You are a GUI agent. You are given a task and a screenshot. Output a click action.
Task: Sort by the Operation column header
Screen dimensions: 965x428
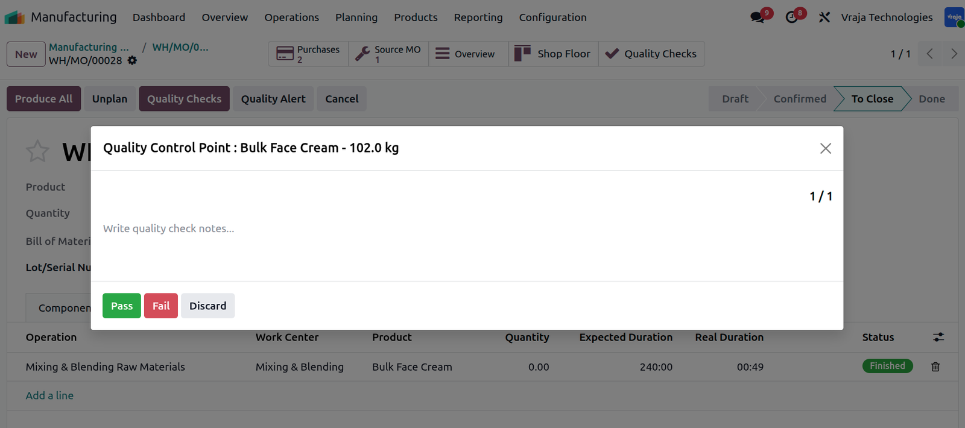click(51, 337)
